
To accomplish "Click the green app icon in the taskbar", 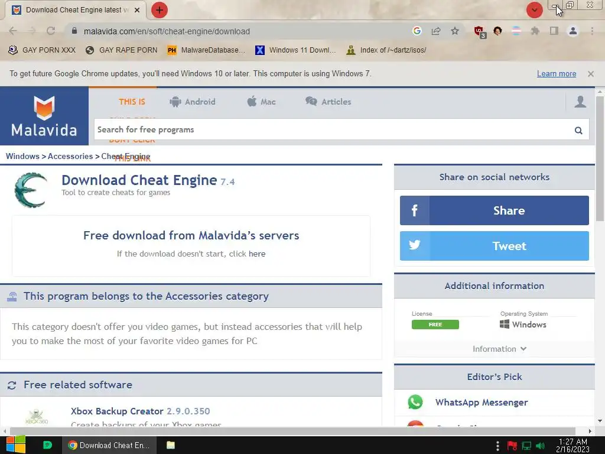I will point(47,445).
